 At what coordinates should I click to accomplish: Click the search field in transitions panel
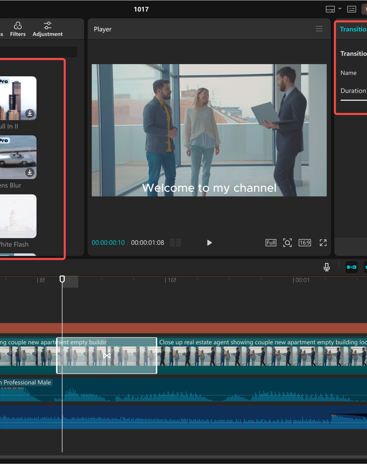coord(39,52)
